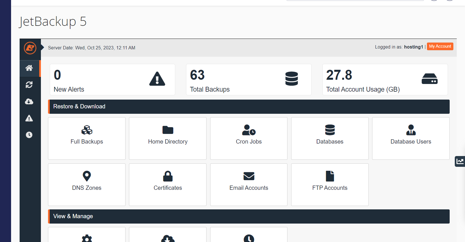
Task: Open the Email Accounts tile
Action: coord(249,185)
